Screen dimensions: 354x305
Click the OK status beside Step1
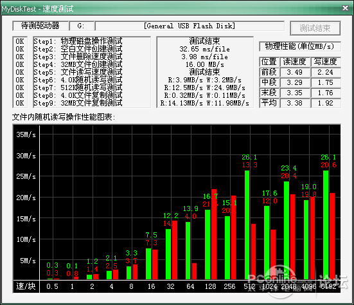click(x=20, y=41)
